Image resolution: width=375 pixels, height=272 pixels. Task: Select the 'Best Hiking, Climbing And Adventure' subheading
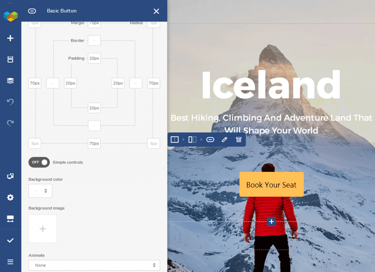click(271, 124)
